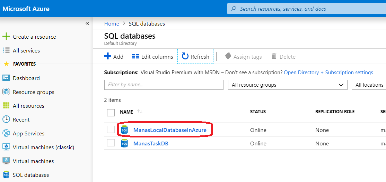Focus the Search resources, services, and docs box

(x=307, y=9)
